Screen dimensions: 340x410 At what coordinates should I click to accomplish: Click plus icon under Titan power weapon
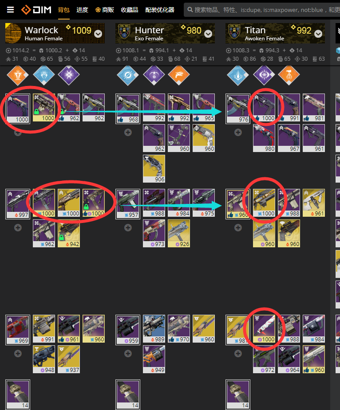coord(238,354)
